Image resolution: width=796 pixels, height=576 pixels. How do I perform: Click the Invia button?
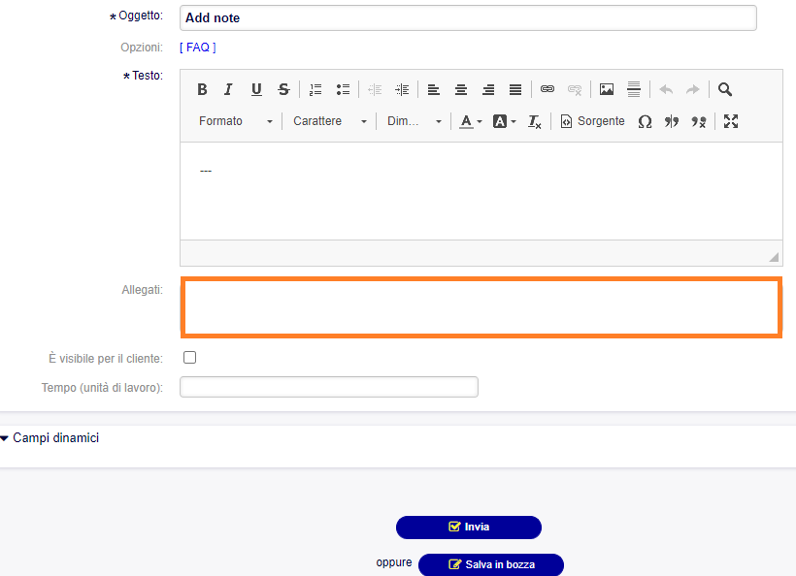click(468, 528)
